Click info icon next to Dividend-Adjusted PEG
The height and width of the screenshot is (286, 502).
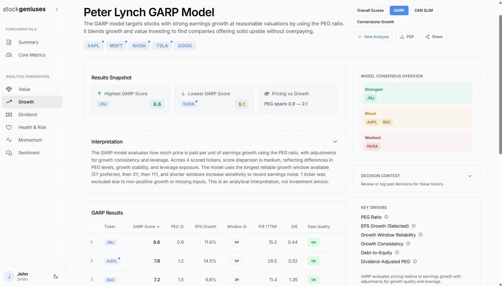[x=415, y=261]
